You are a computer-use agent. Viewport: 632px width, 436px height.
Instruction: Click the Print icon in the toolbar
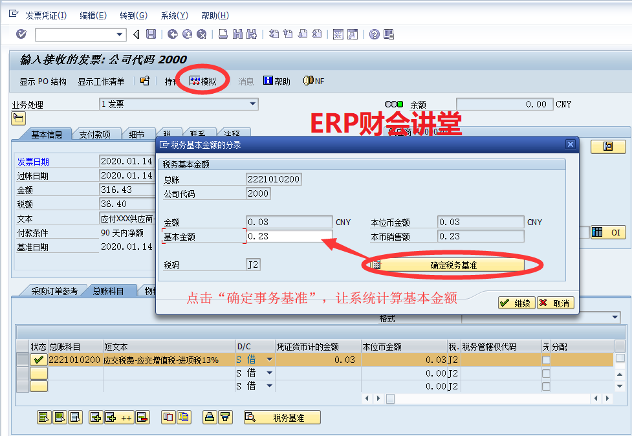(x=223, y=34)
